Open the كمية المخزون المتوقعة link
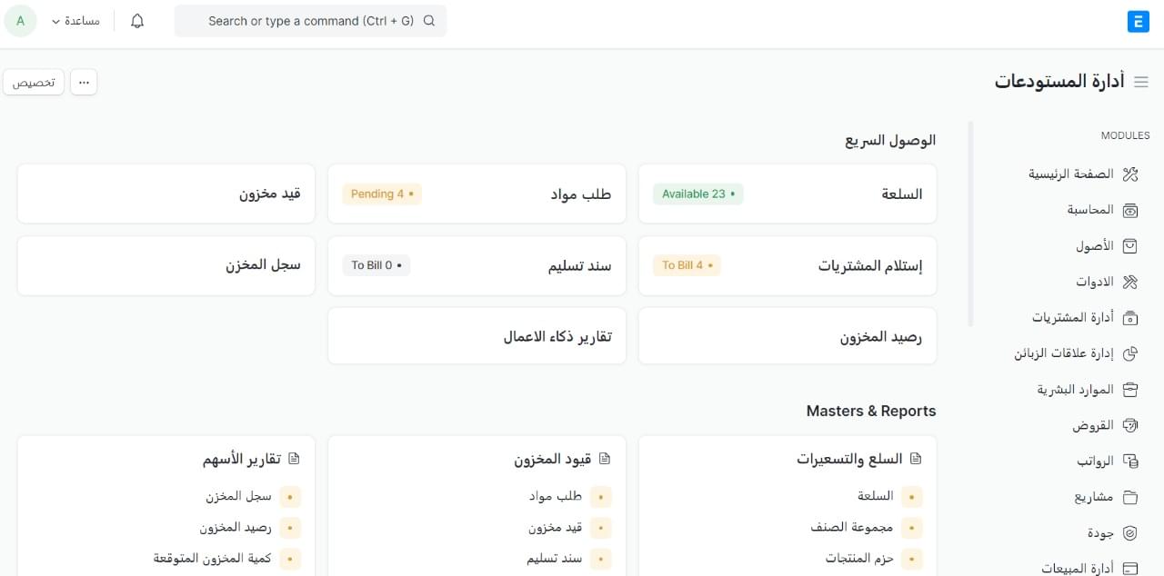The width and height of the screenshot is (1164, 576). 213,558
